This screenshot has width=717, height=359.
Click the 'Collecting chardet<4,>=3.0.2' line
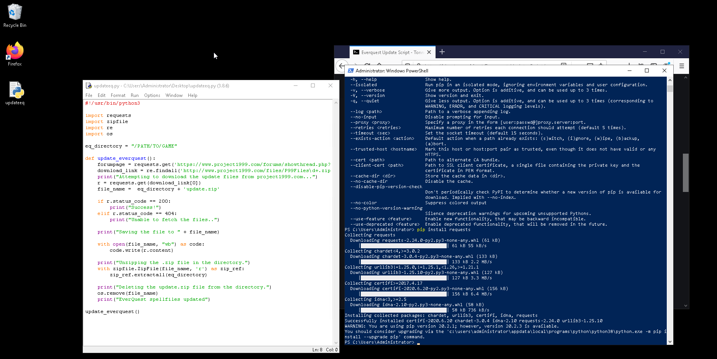(382, 251)
